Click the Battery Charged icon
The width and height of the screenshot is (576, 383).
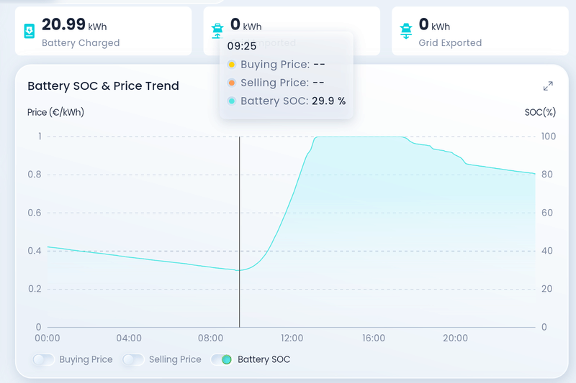click(x=30, y=31)
